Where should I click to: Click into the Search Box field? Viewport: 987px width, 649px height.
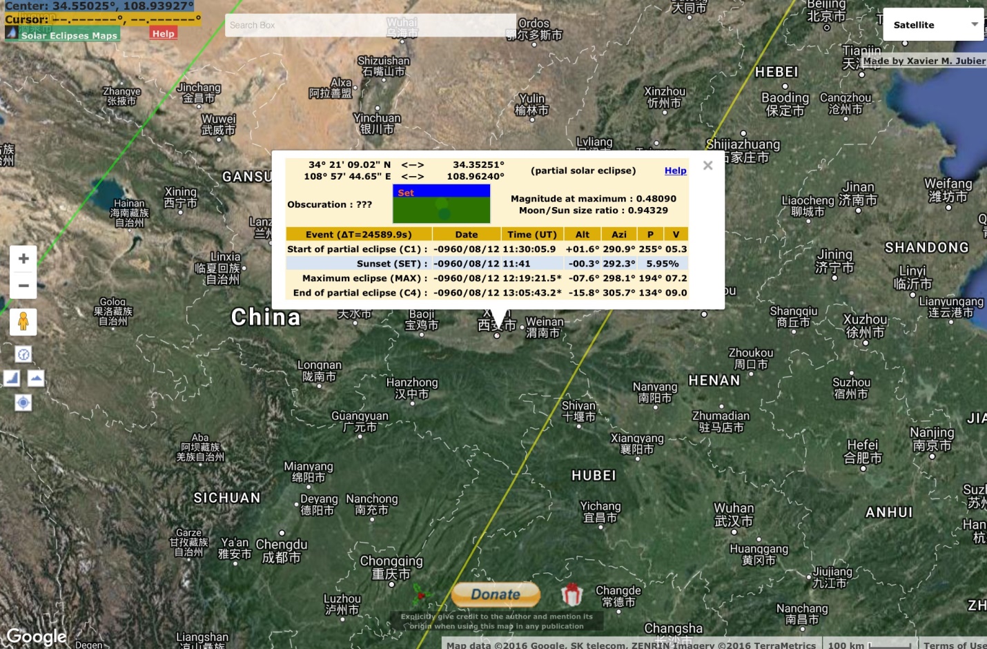(371, 26)
